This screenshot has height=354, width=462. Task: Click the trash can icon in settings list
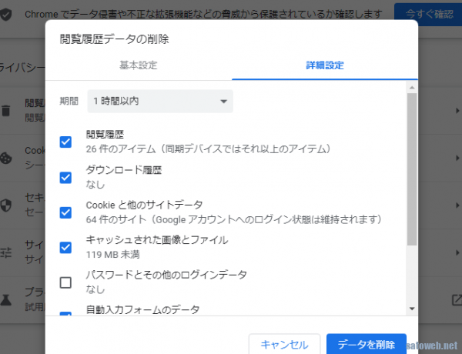(6, 110)
